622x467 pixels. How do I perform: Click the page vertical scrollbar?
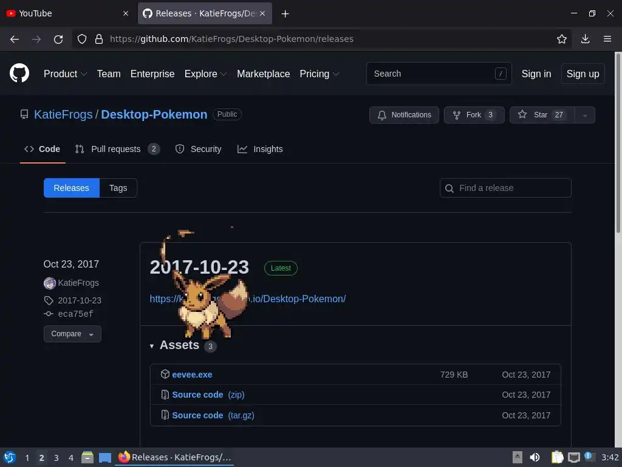618,143
